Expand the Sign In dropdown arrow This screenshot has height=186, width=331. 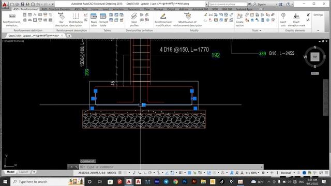tap(276, 4)
